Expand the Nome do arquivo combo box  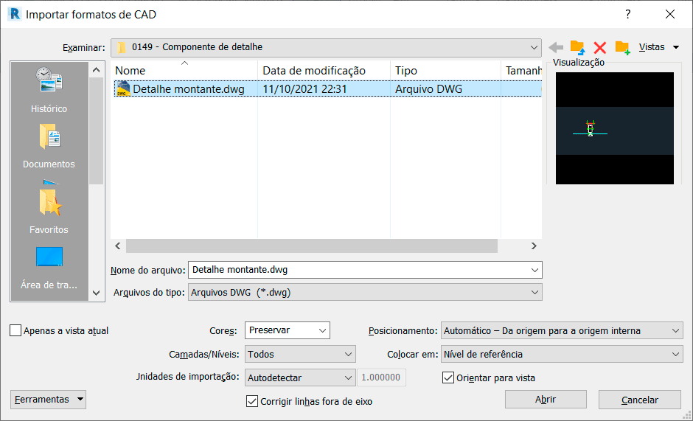534,270
